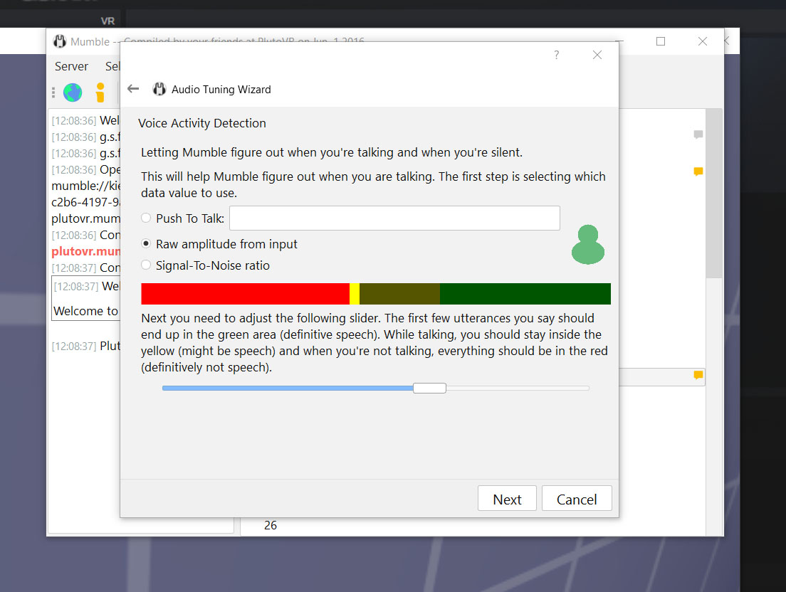Select Push To Talk radio button
The height and width of the screenshot is (592, 786).
click(x=146, y=218)
